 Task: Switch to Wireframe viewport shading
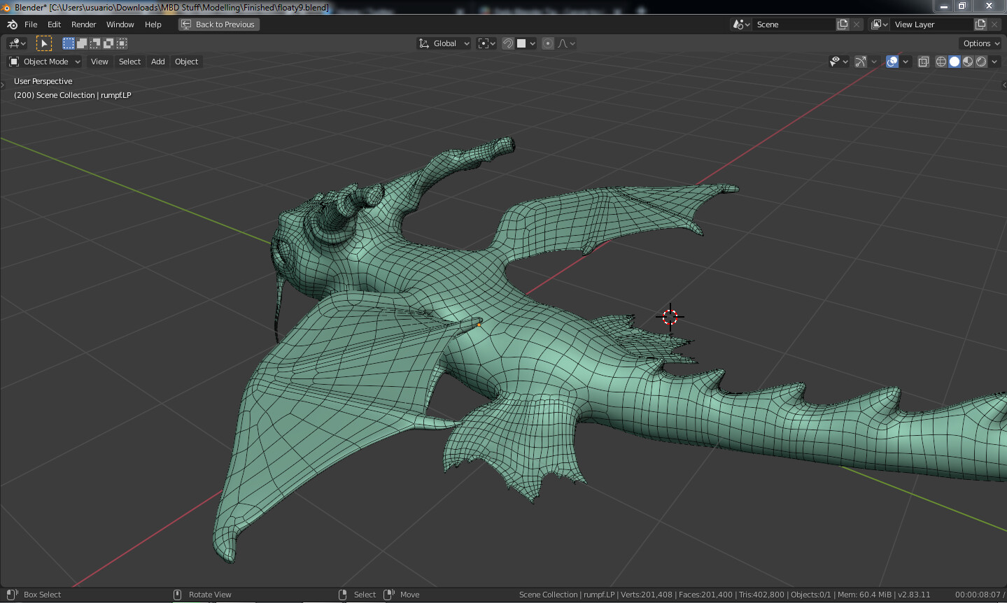[x=941, y=62]
